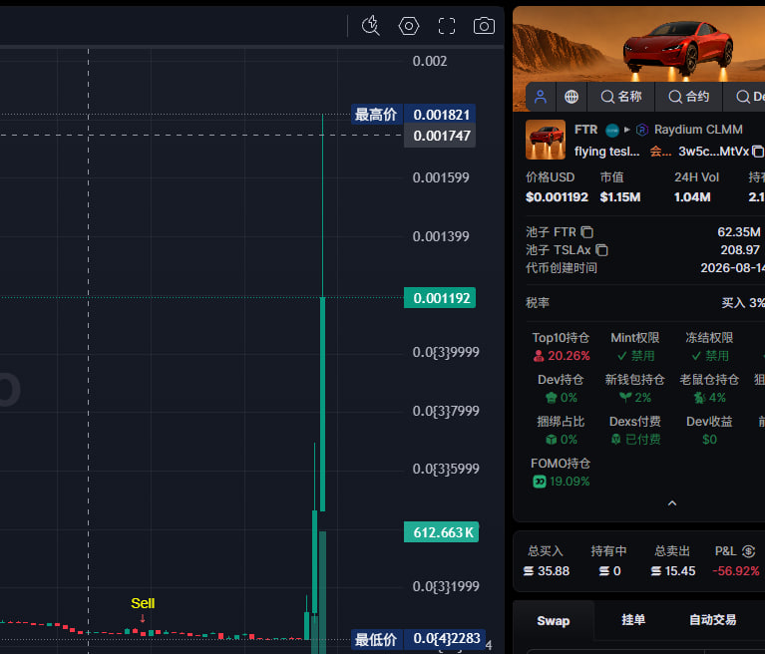Click 总卖出 15.45 value
Screen dimensions: 765x654
coord(673,571)
